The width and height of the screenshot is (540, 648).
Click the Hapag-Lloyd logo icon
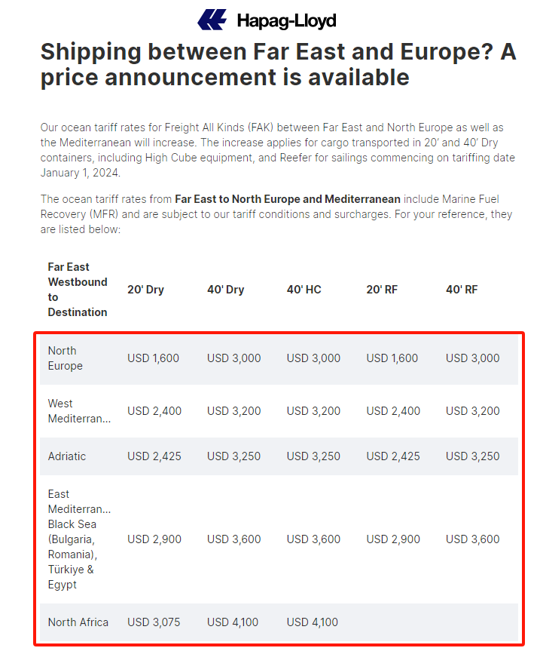click(x=212, y=20)
